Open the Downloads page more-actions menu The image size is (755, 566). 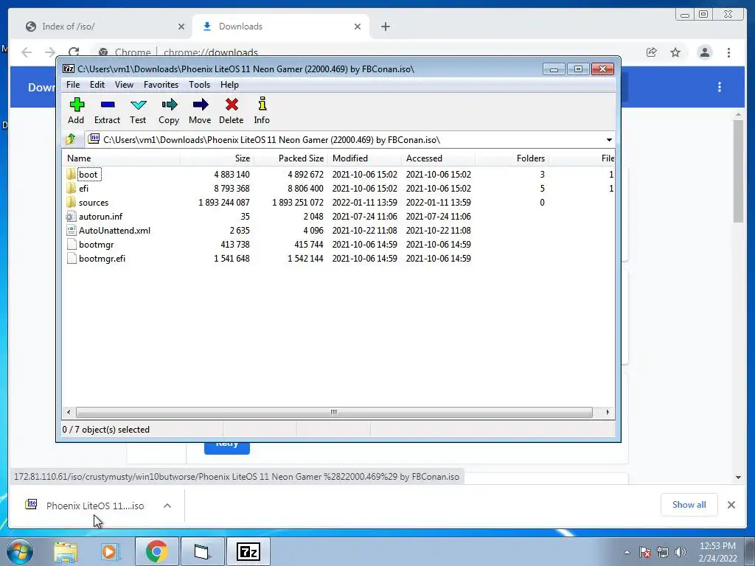coord(720,87)
